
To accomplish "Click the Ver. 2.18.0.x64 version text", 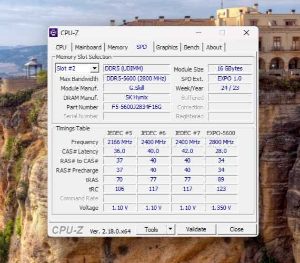I will [x=110, y=231].
